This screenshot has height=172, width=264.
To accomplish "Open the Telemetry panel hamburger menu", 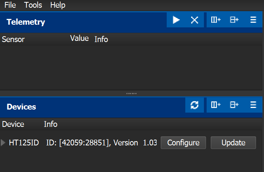I will tap(253, 20).
